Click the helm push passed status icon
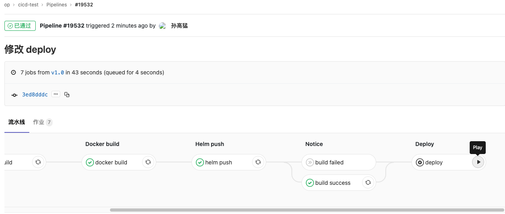 click(x=200, y=162)
